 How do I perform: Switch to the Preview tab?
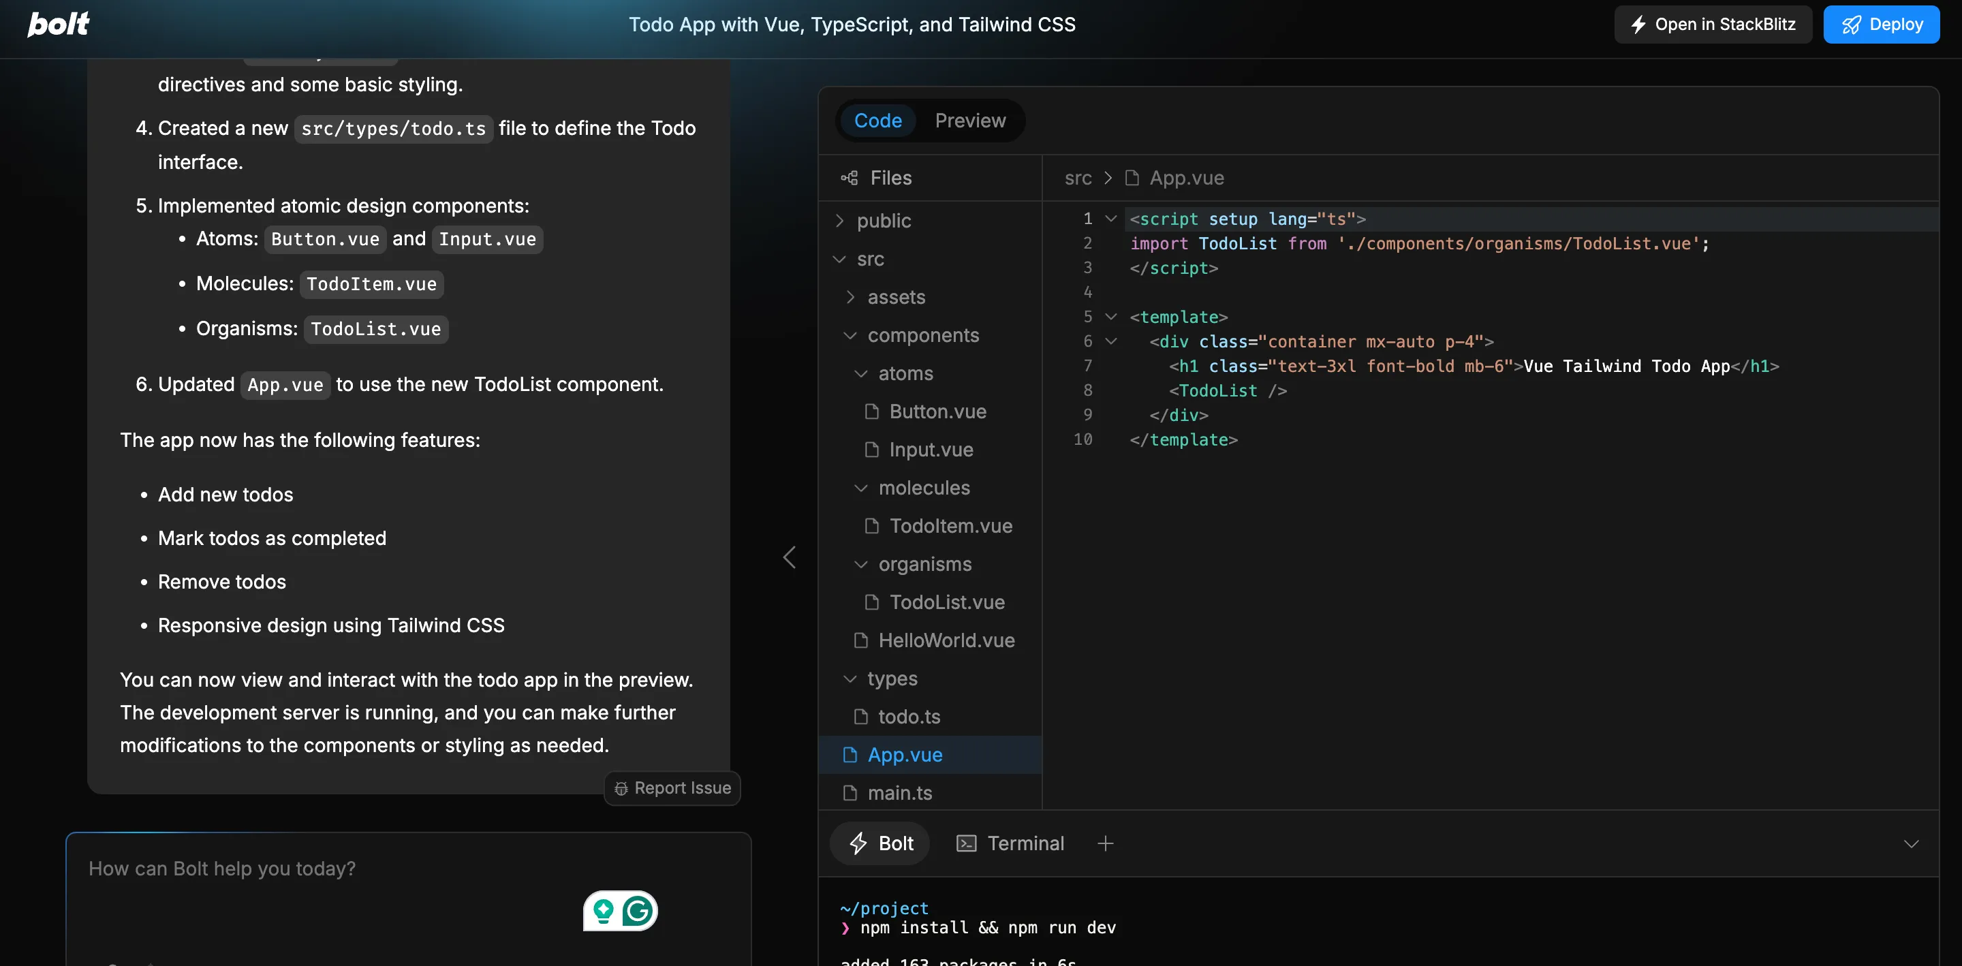coord(969,121)
